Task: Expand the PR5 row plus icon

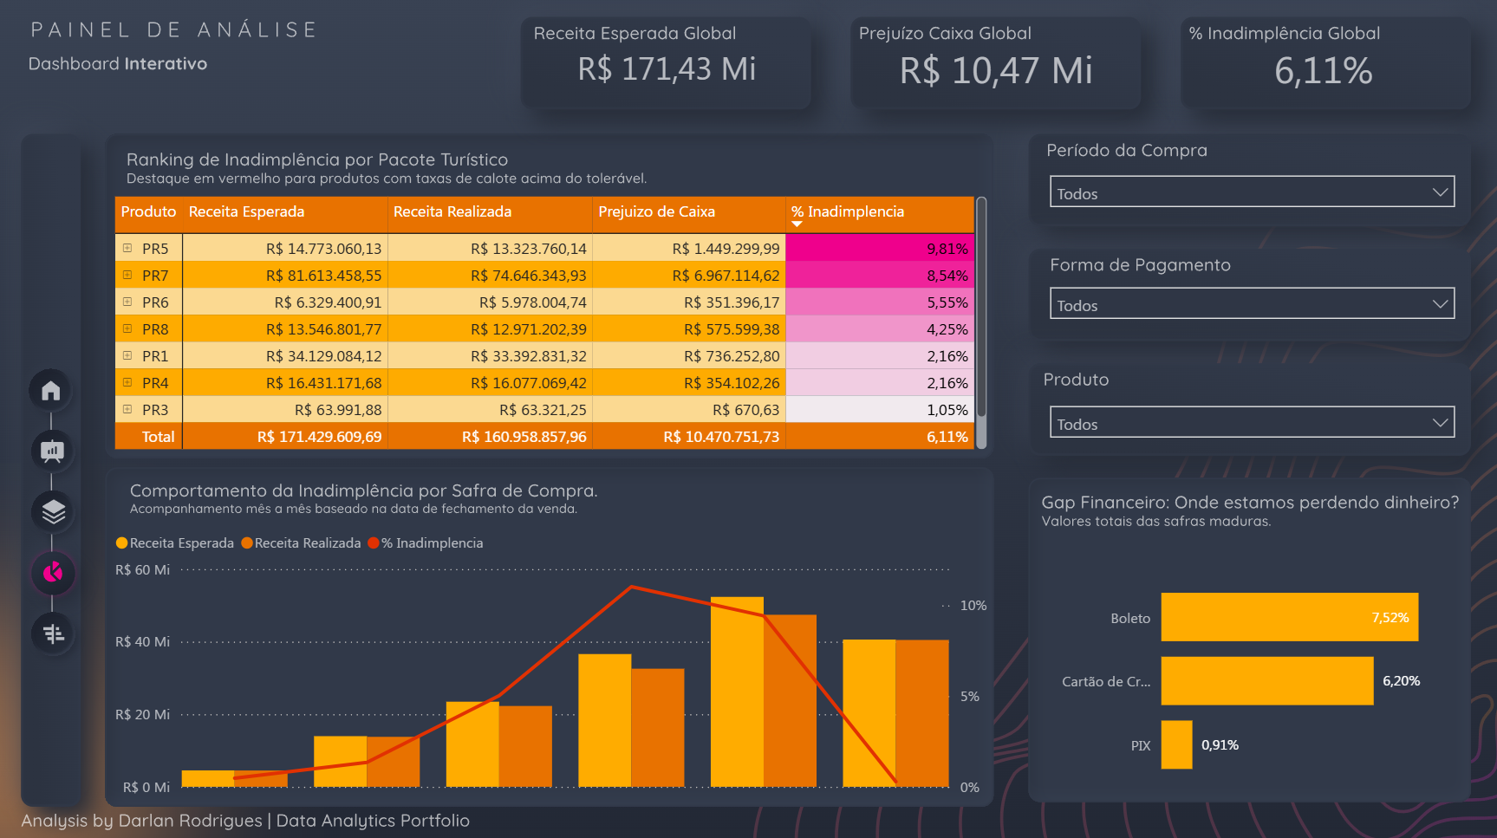Action: (x=127, y=249)
